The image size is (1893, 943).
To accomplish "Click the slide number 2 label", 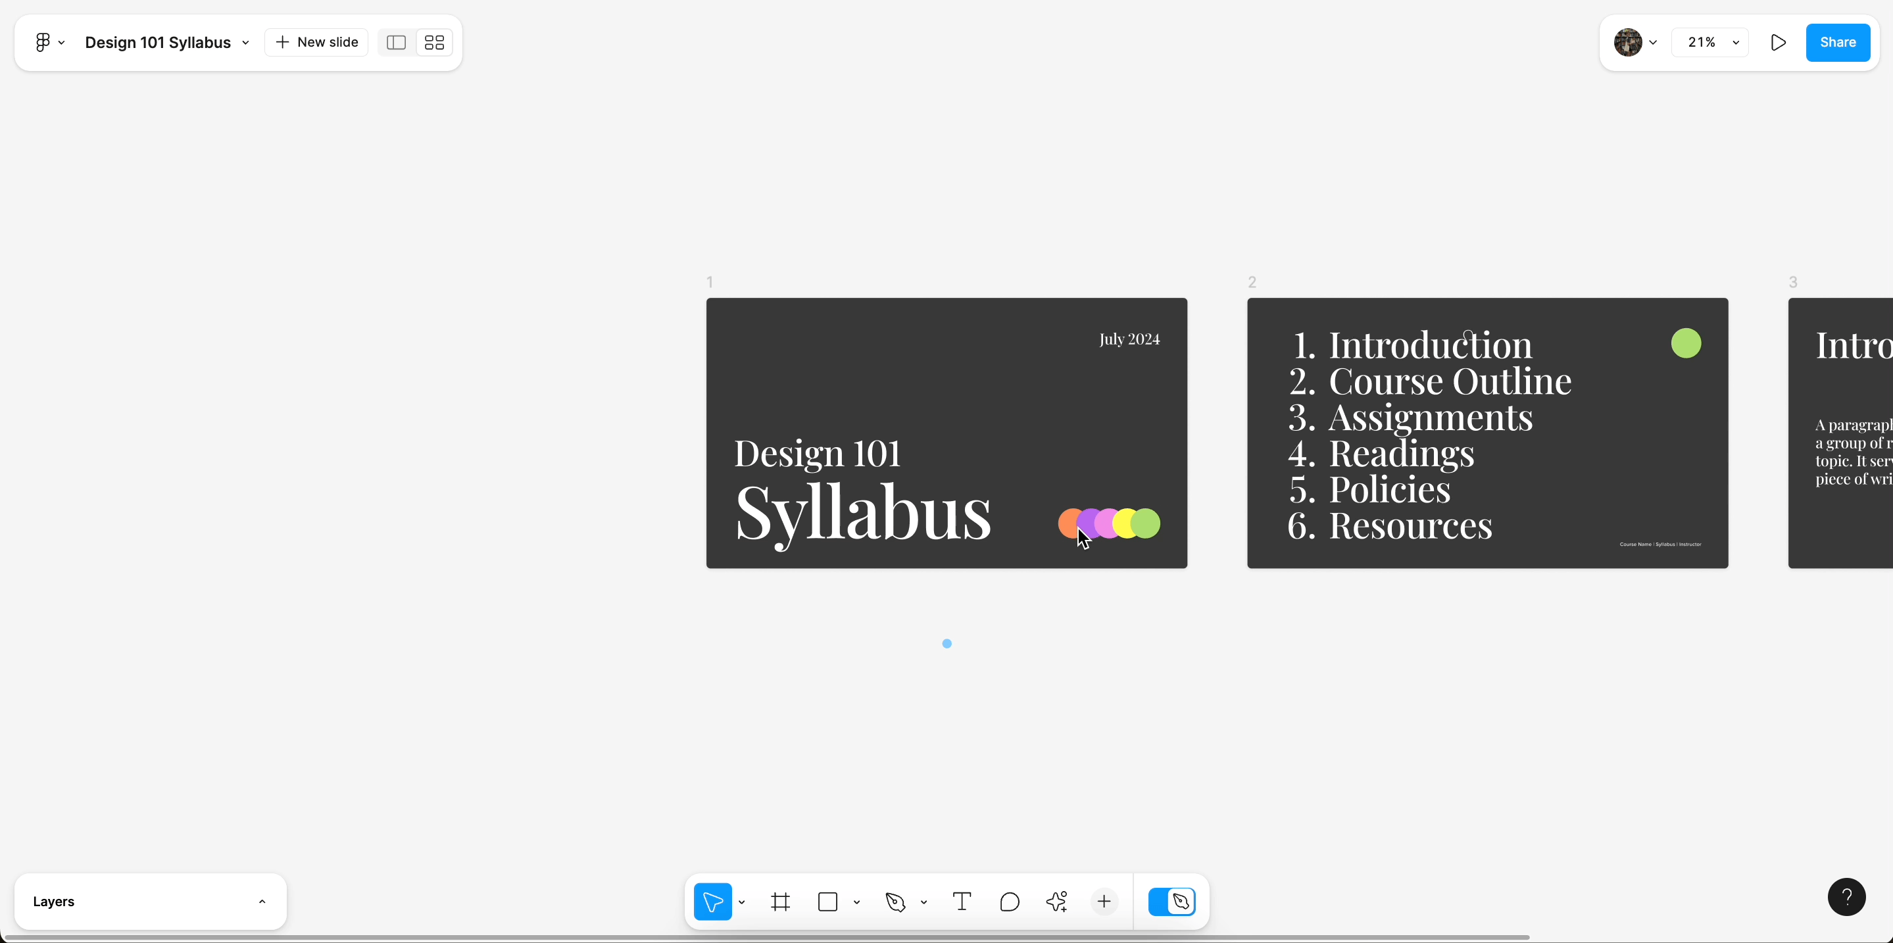I will [x=1252, y=282].
